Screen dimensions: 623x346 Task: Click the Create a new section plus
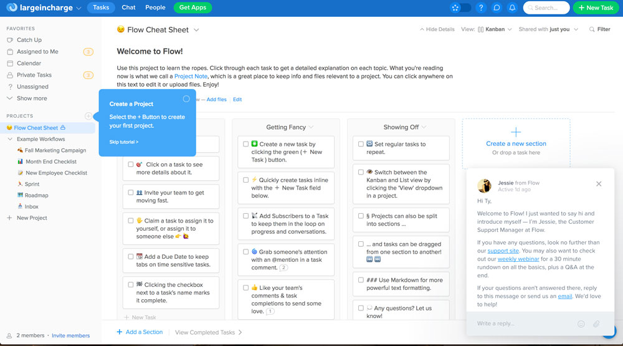pos(516,132)
